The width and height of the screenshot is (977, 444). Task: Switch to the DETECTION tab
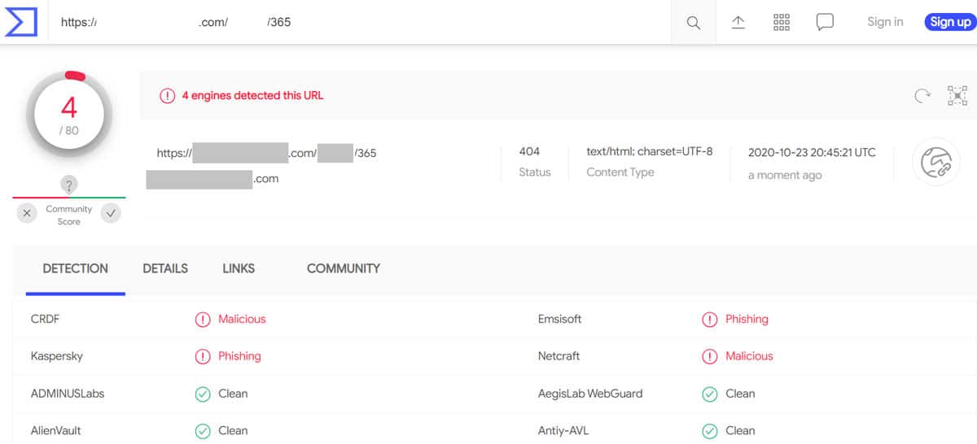(x=76, y=268)
